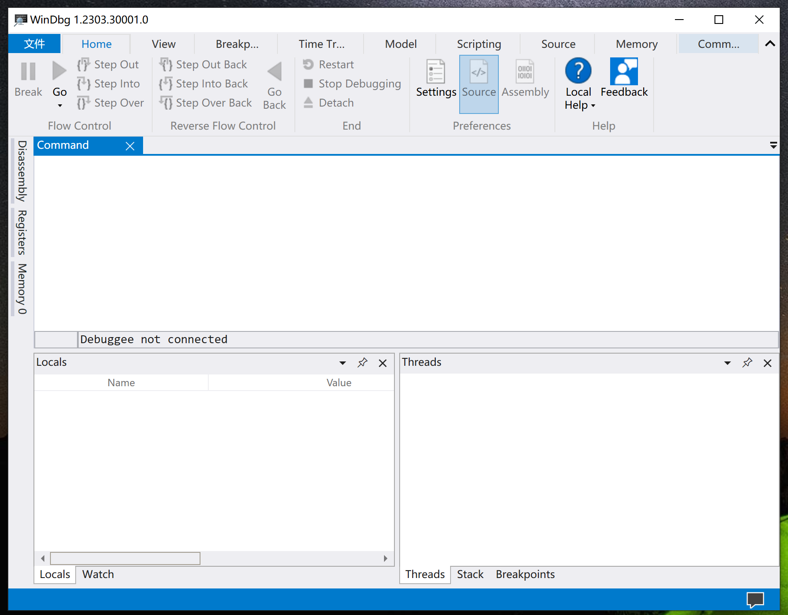Expand the Go button dropdown arrow
Image resolution: width=788 pixels, height=615 pixels.
click(x=60, y=106)
